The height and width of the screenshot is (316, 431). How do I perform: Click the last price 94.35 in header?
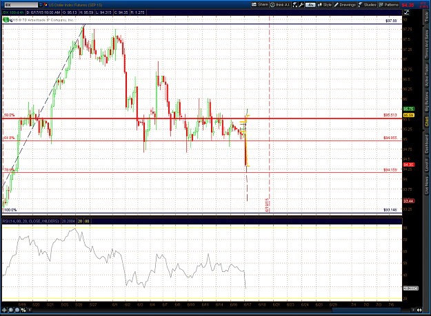tap(408, 5)
